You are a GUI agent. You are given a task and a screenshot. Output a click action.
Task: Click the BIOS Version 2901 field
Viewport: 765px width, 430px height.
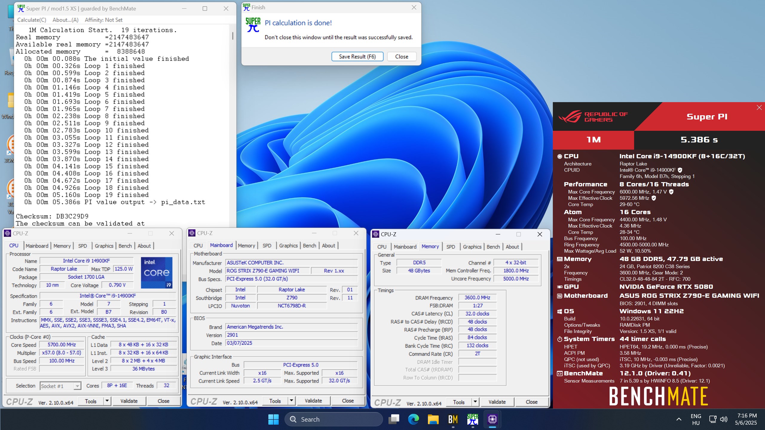(x=291, y=335)
